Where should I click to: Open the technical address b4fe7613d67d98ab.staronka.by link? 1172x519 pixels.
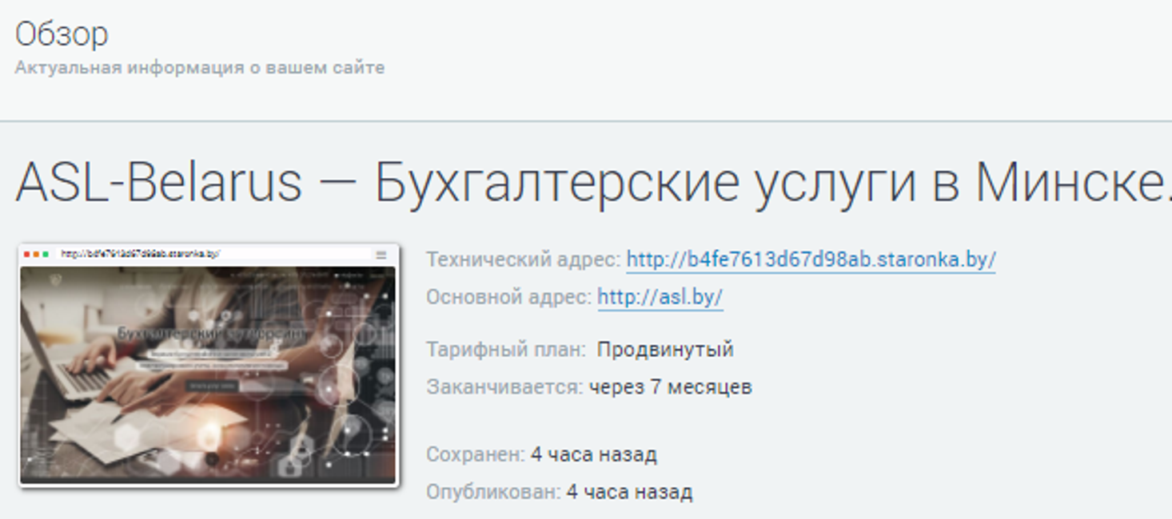[x=811, y=259]
